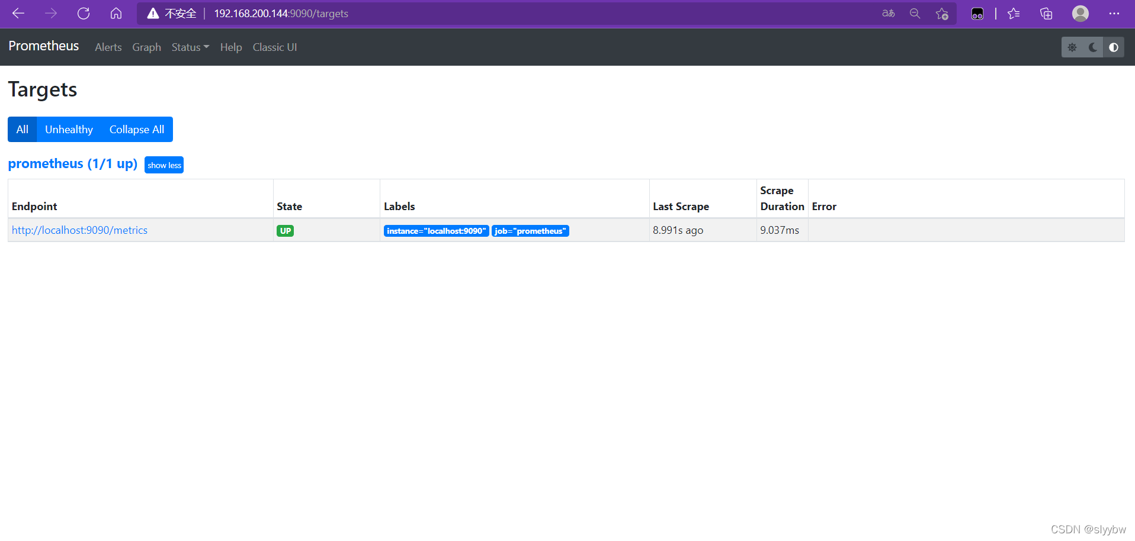This screenshot has width=1135, height=541.
Task: Open the user profile avatar
Action: click(1081, 13)
